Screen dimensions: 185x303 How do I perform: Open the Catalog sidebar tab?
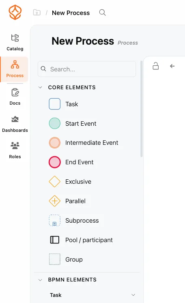point(15,43)
